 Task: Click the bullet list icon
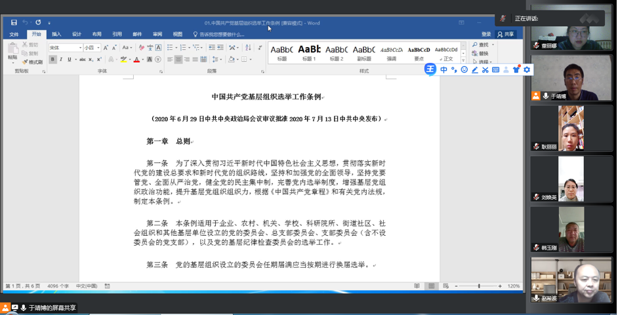point(170,48)
